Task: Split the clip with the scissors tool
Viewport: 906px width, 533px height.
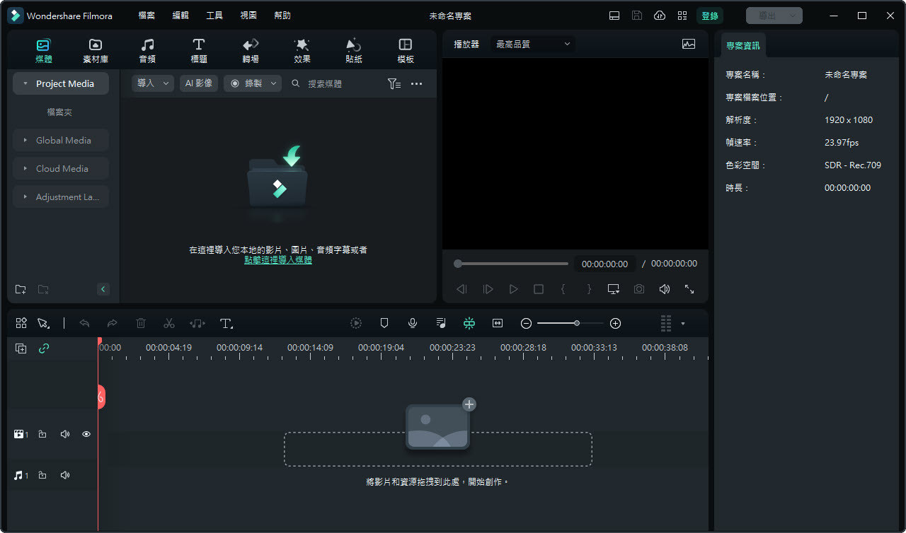Action: (169, 323)
